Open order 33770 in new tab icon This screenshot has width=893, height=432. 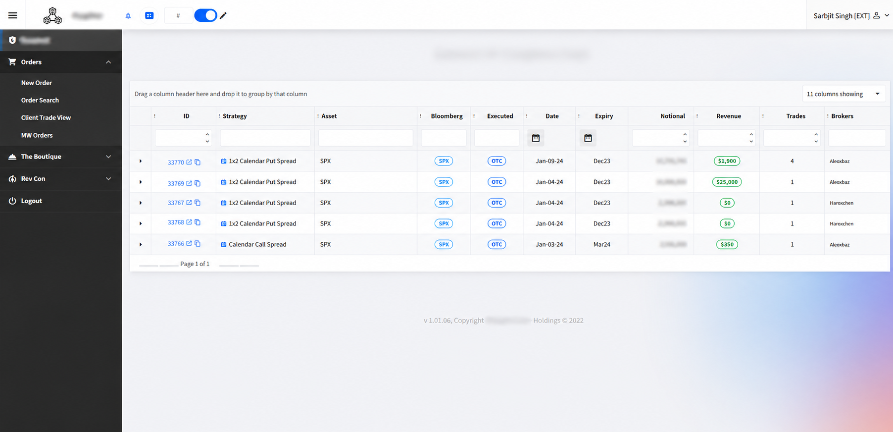click(x=189, y=162)
